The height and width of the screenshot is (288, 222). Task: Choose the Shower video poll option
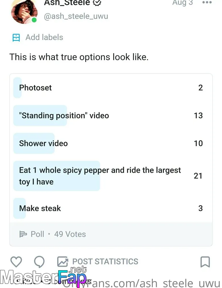tap(111, 143)
